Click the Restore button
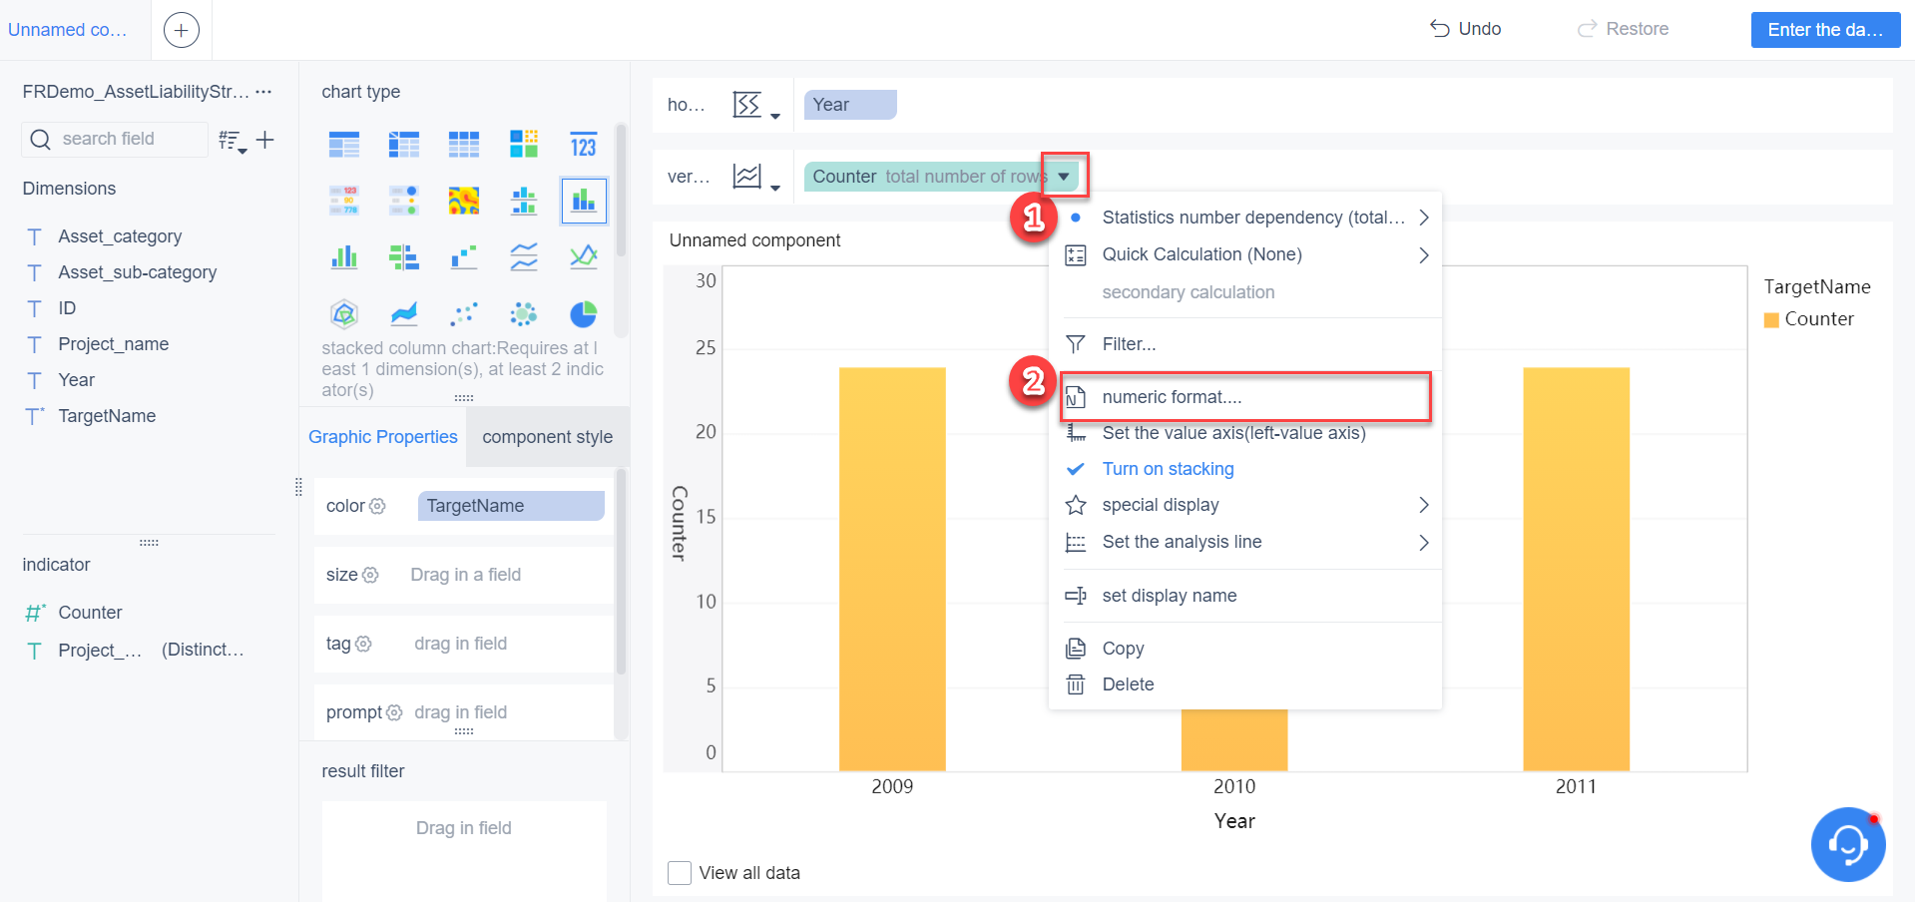 coord(1623,29)
